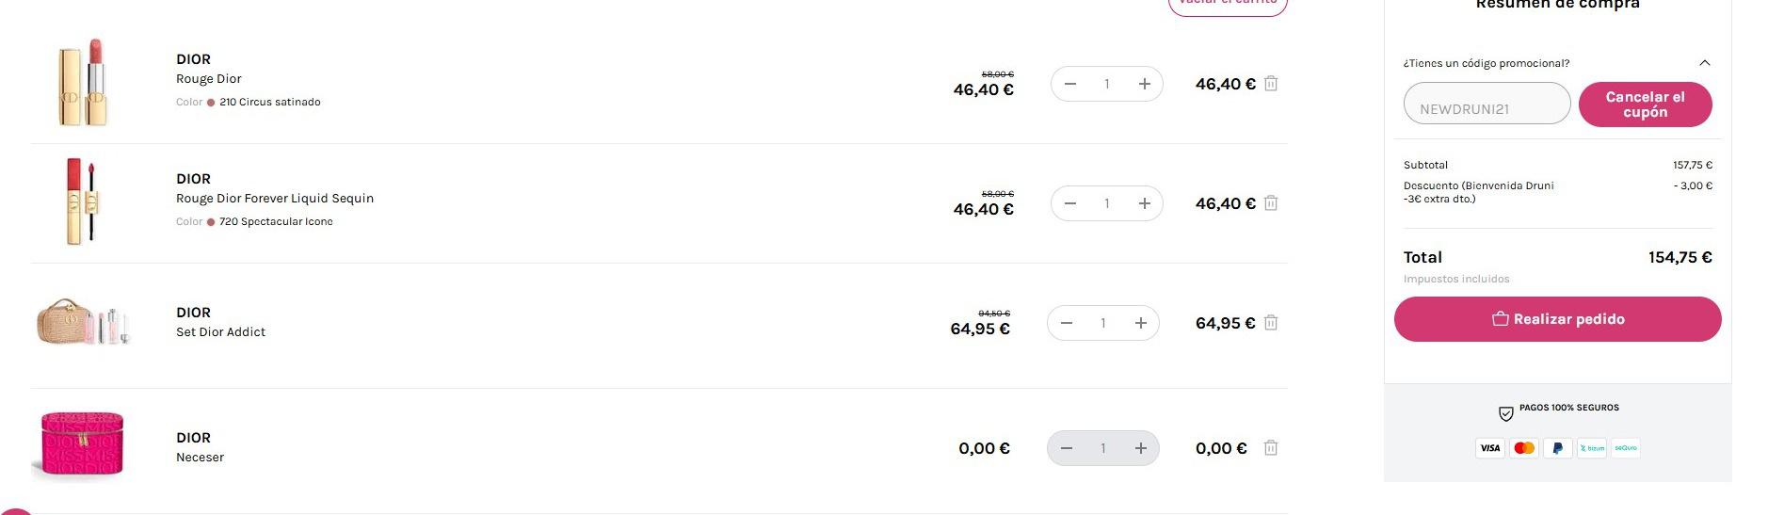This screenshot has height=515, width=1768.
Task: Click trash icon for Set Dior Addict
Action: pyautogui.click(x=1270, y=323)
